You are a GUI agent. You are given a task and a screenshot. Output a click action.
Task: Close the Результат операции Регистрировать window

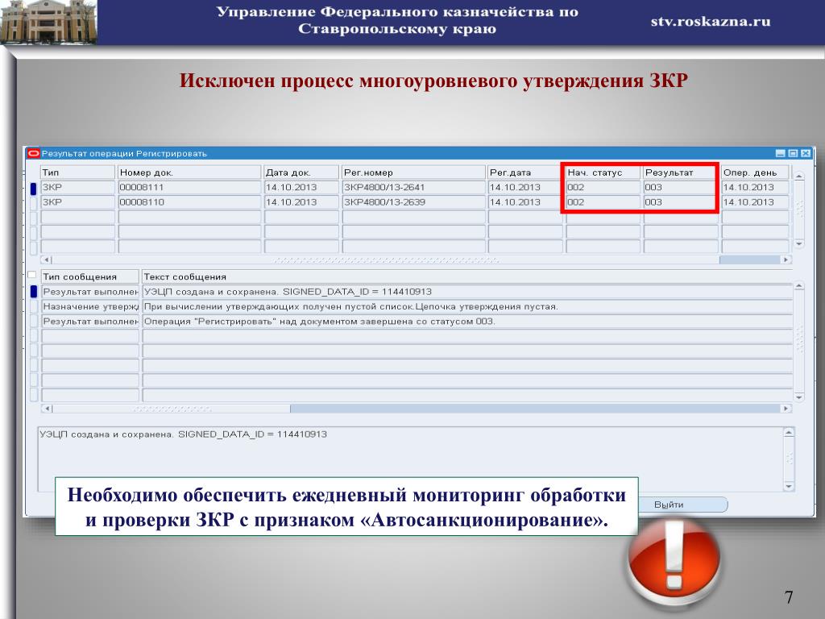(806, 153)
